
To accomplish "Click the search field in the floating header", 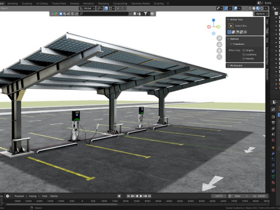I will (104, 14).
